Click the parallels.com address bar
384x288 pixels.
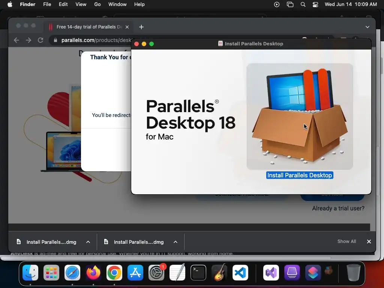[96, 40]
